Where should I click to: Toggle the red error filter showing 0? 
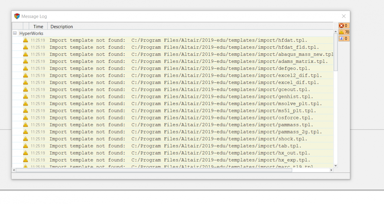[344, 26]
